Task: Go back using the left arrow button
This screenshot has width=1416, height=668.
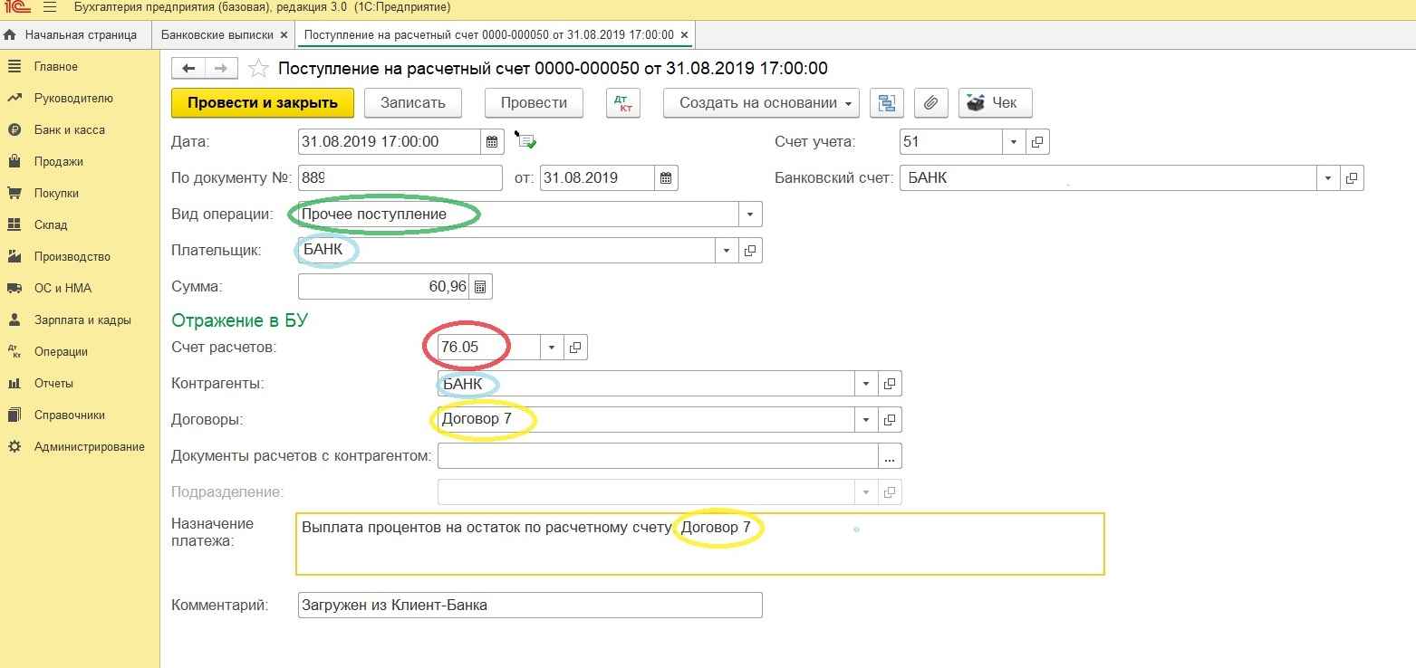Action: [188, 69]
